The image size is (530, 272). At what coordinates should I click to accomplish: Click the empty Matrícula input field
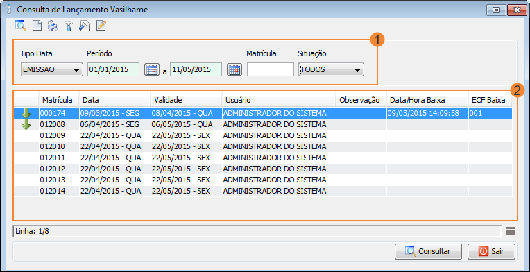(271, 69)
